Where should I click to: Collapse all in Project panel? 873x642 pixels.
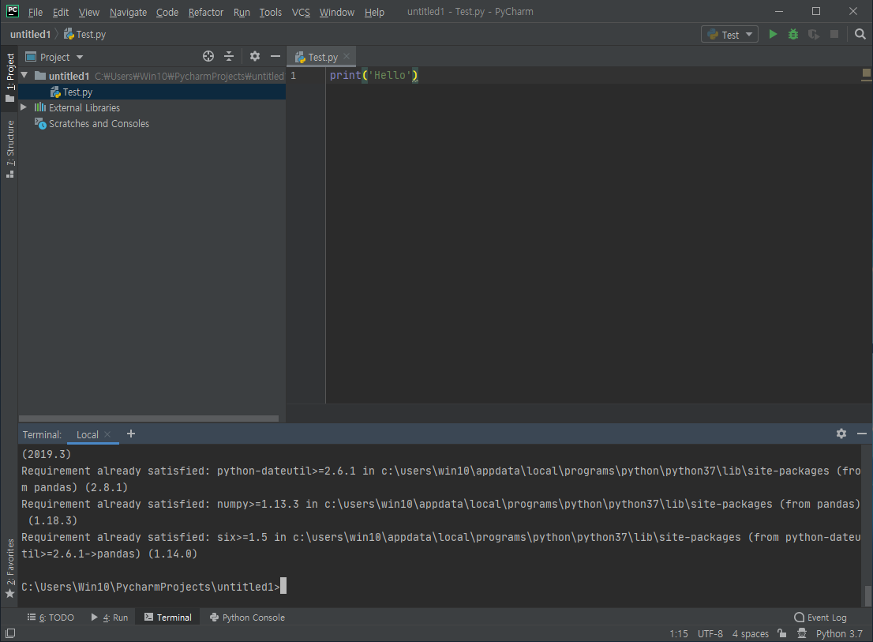pyautogui.click(x=229, y=56)
